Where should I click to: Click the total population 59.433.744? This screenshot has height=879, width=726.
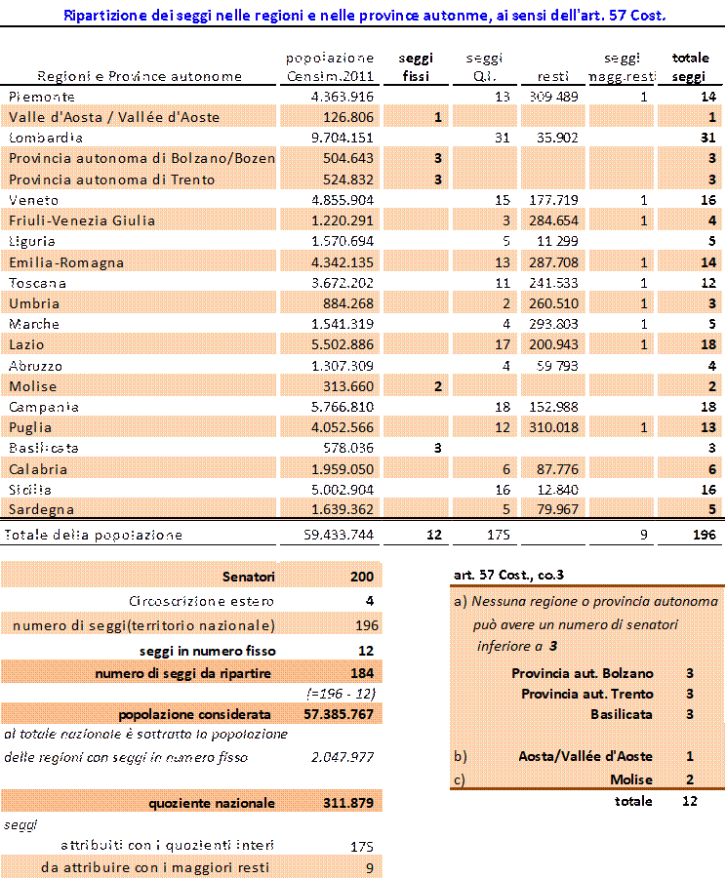tap(339, 535)
